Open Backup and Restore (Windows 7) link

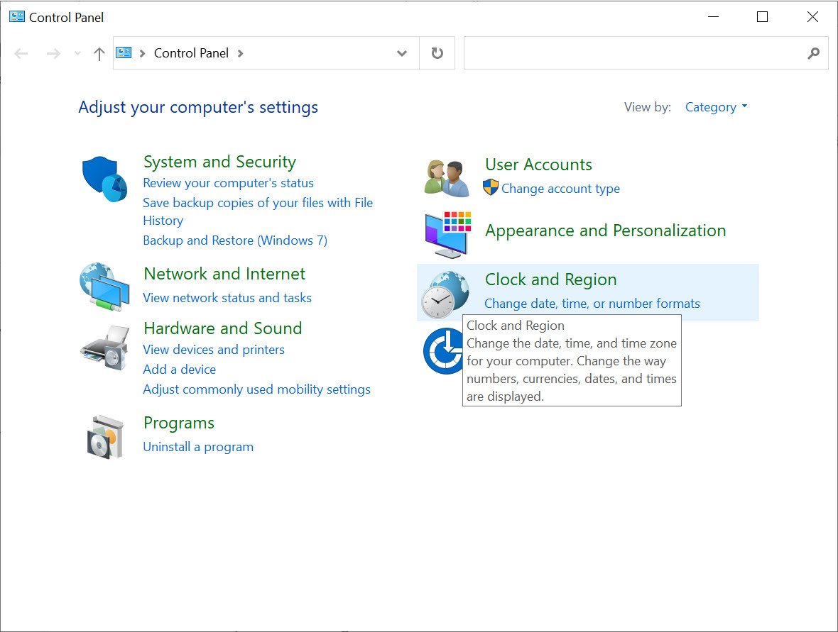(235, 240)
